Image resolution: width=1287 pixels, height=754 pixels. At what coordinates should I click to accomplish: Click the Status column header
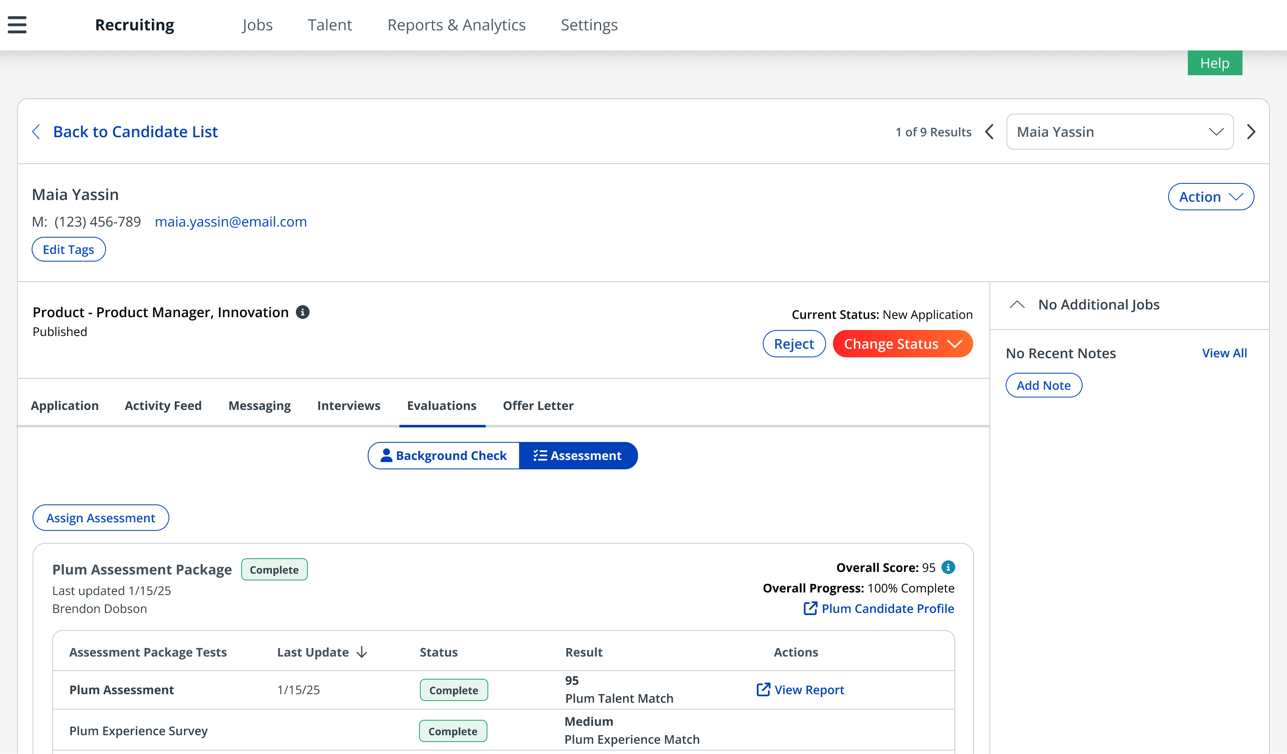coord(439,652)
